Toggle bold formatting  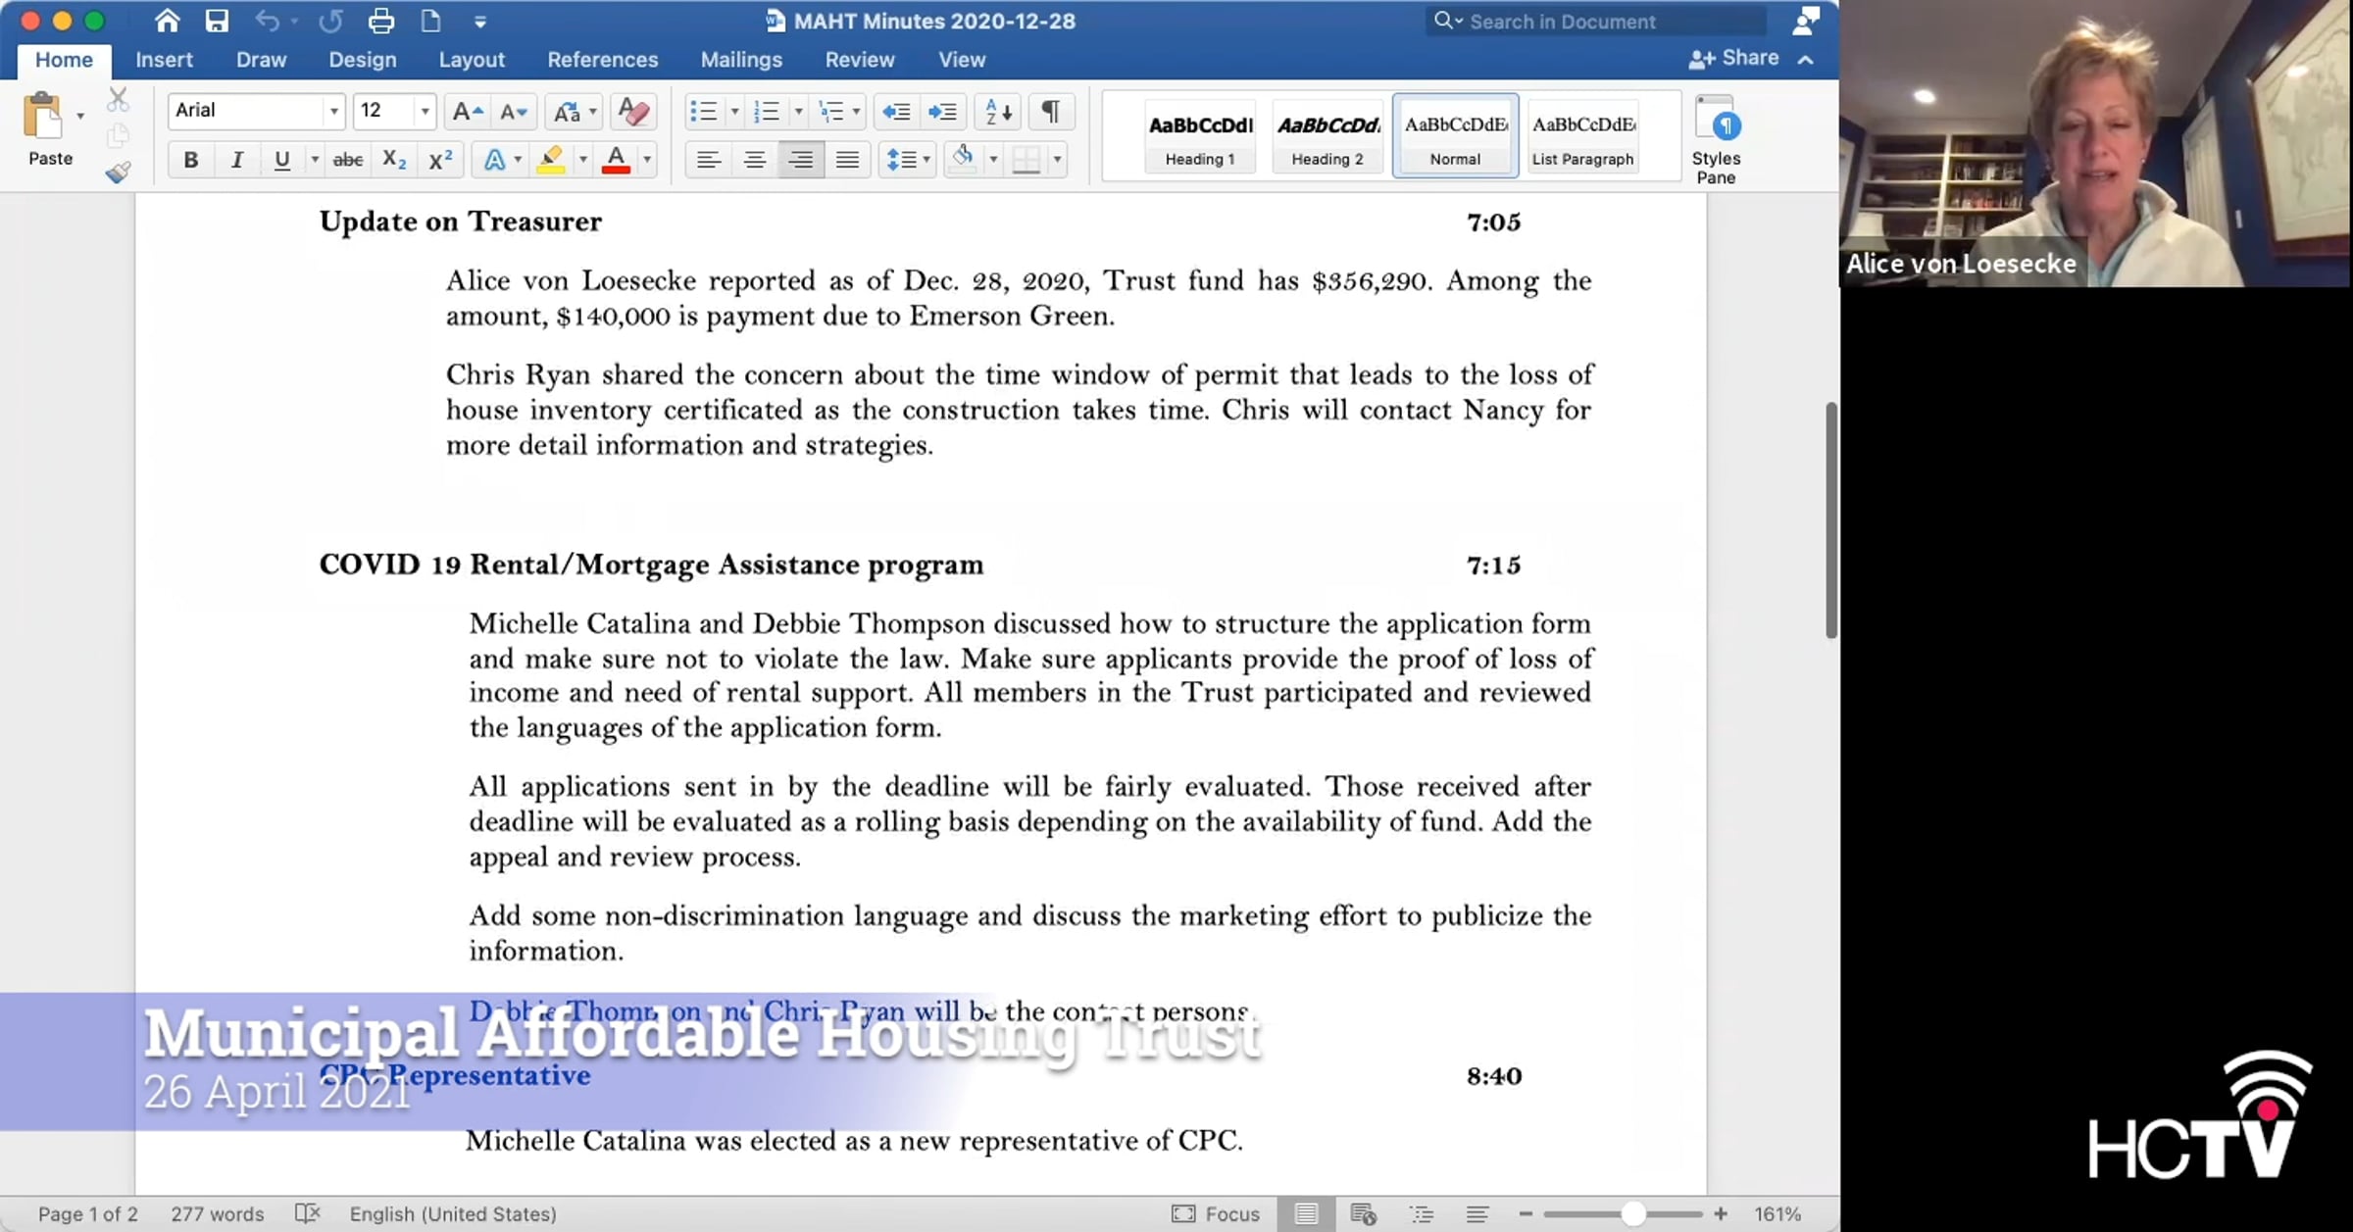(191, 160)
